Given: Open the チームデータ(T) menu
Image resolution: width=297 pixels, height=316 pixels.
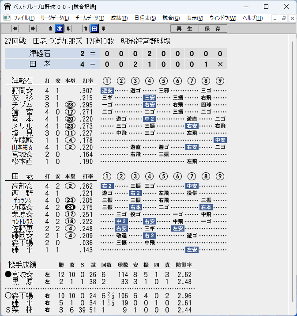Looking at the screenshot, I should point(90,18).
